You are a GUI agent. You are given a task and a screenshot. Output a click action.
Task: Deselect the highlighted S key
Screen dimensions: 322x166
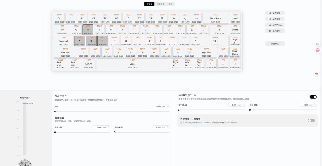click(x=91, y=41)
